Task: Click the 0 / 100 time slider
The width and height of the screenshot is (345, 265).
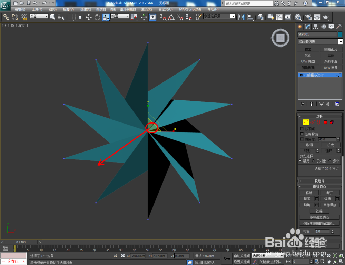Action: (21, 242)
